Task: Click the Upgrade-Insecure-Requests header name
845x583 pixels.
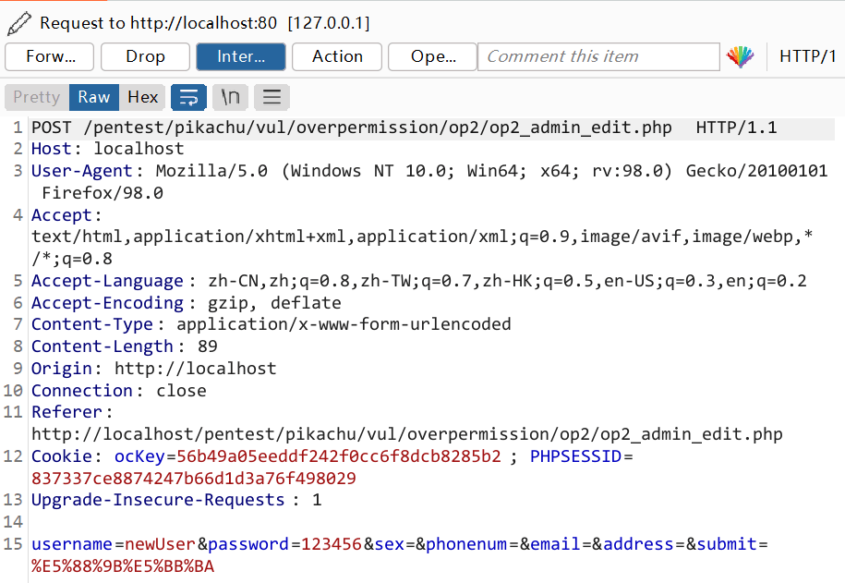Action: (158, 501)
